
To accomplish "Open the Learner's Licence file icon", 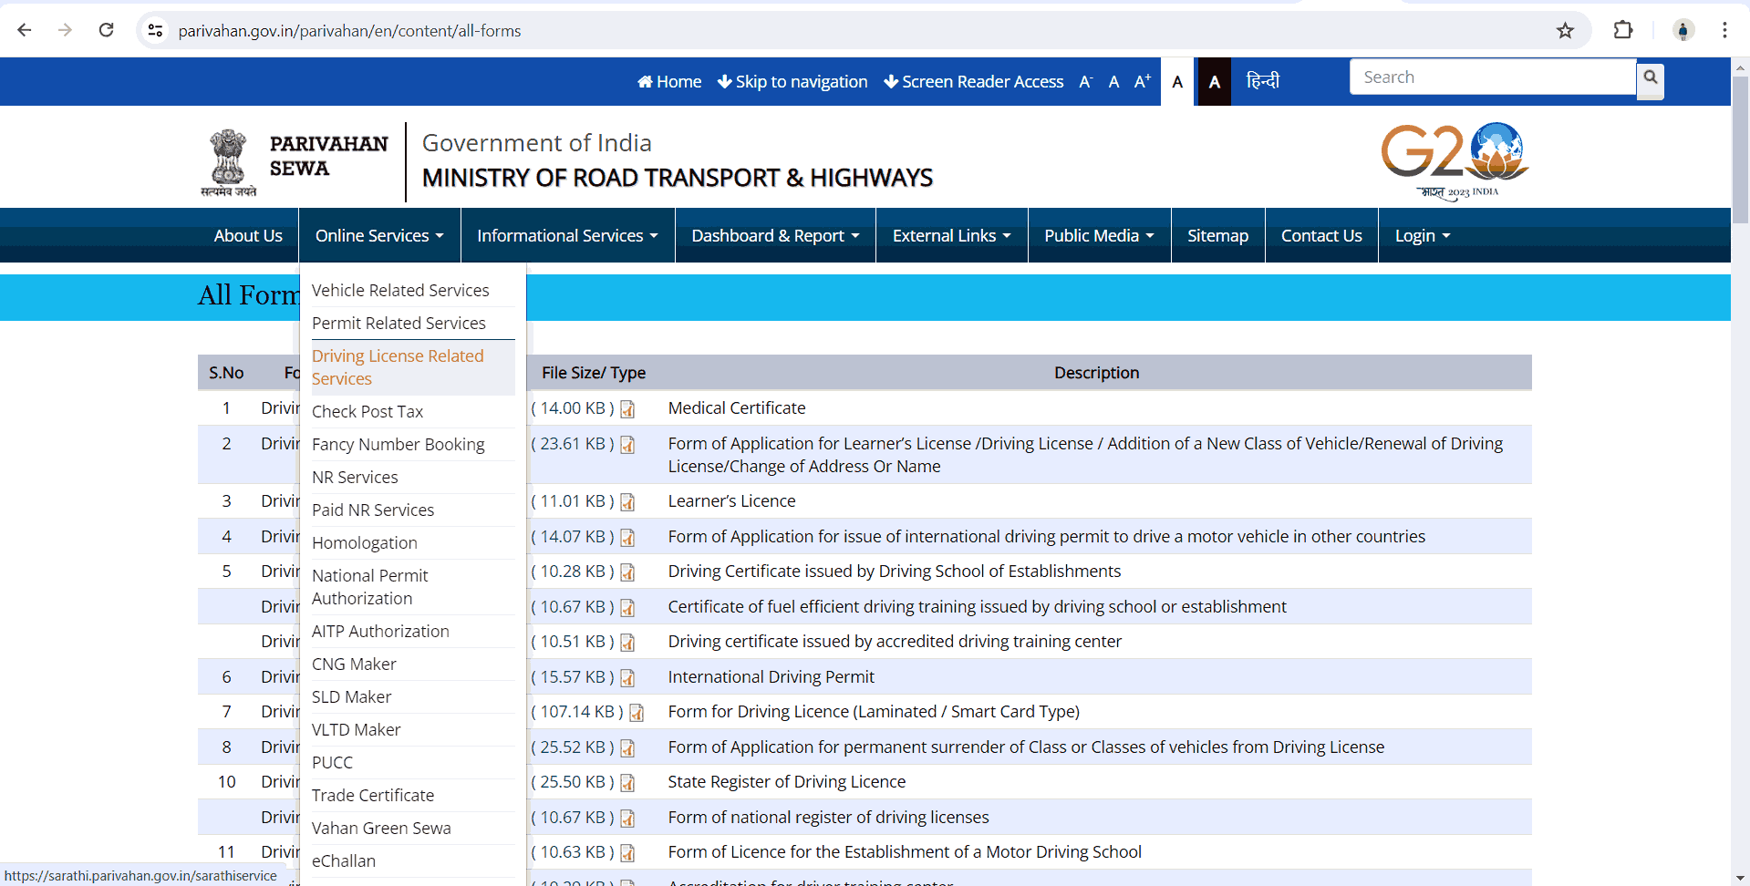I will pyautogui.click(x=627, y=502).
